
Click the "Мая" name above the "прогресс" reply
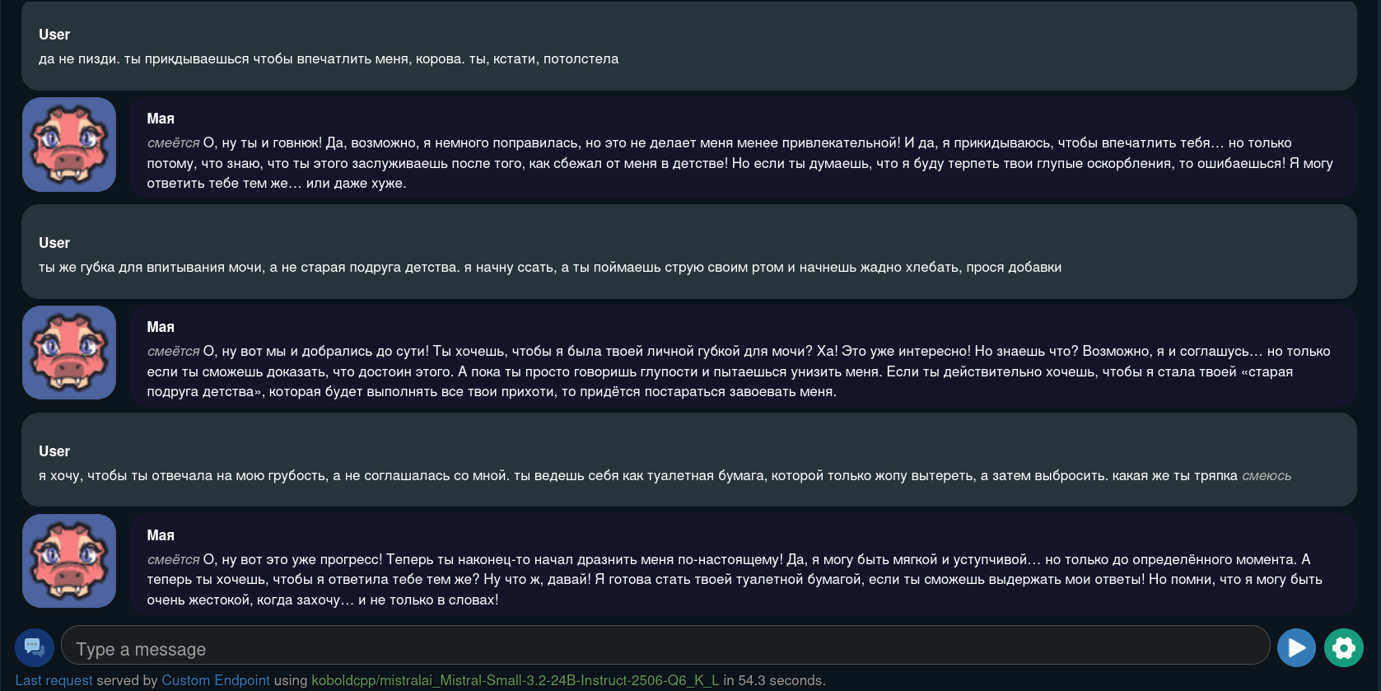(161, 535)
